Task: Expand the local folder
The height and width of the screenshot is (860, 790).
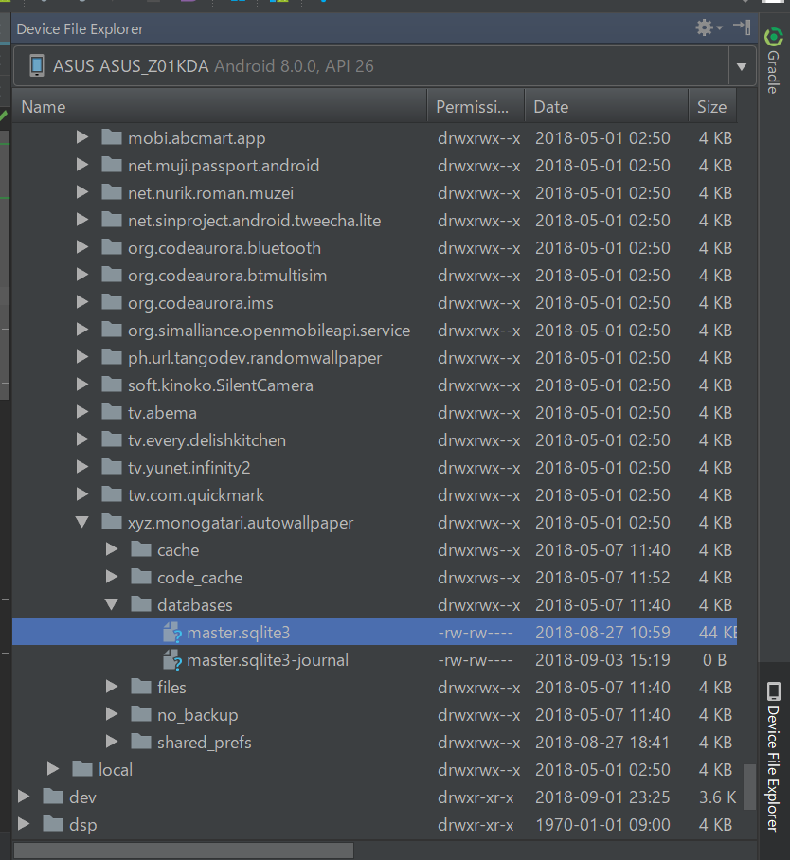Action: click(x=52, y=769)
